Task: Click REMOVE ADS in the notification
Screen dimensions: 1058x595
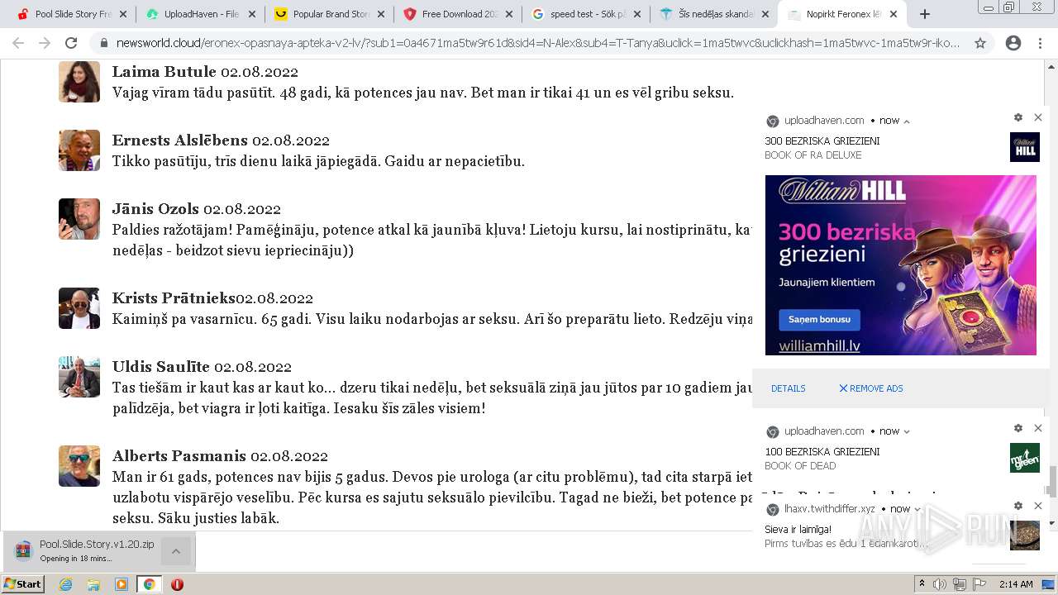Action: pos(871,388)
